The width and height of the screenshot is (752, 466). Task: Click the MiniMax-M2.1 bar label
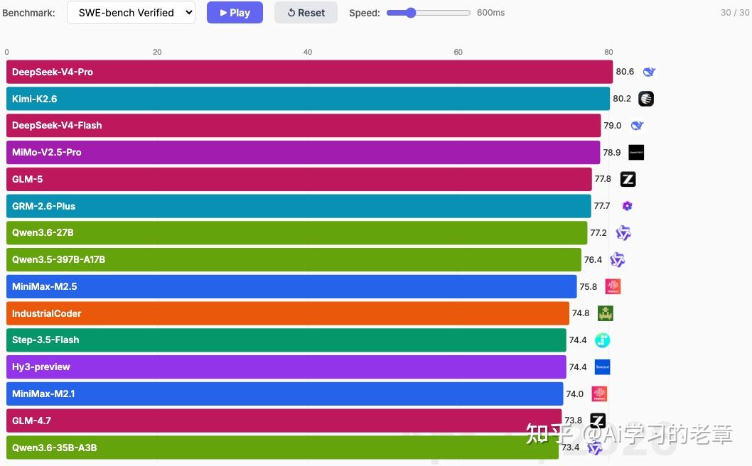(43, 394)
